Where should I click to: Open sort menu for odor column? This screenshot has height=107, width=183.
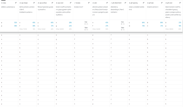point(107,3)
